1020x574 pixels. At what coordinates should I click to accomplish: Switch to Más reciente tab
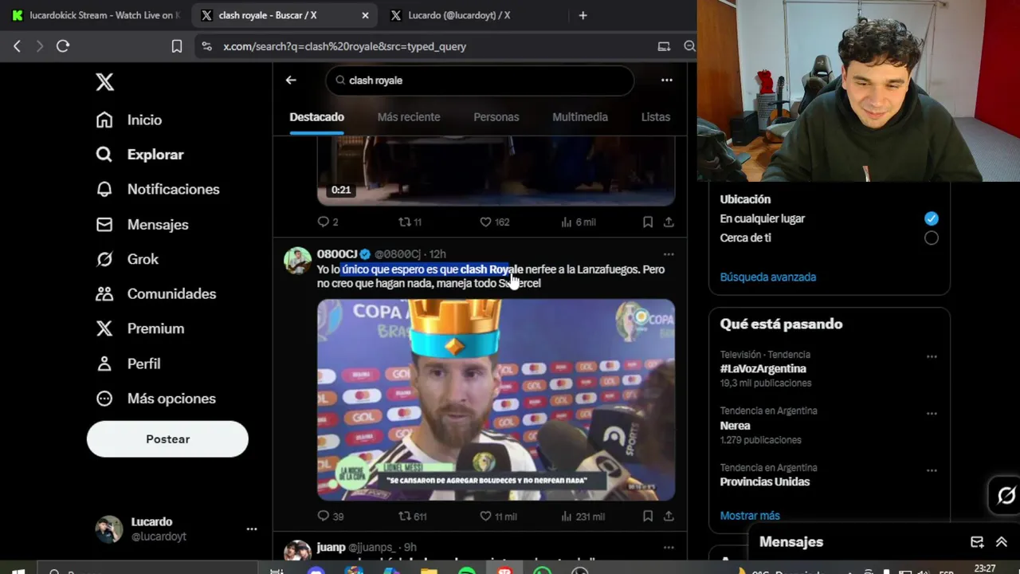point(409,117)
